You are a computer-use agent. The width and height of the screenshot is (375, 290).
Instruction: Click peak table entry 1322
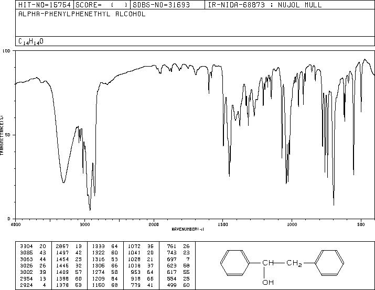98,253
